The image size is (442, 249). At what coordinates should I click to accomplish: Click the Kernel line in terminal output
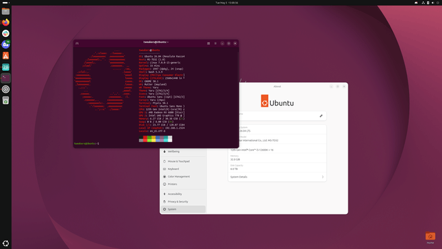[x=160, y=63]
